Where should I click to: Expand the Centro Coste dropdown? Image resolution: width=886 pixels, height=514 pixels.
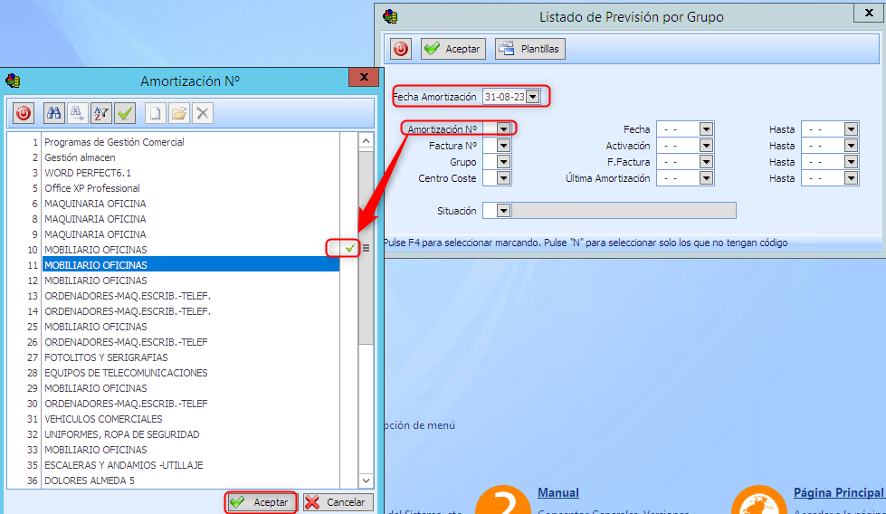point(504,178)
